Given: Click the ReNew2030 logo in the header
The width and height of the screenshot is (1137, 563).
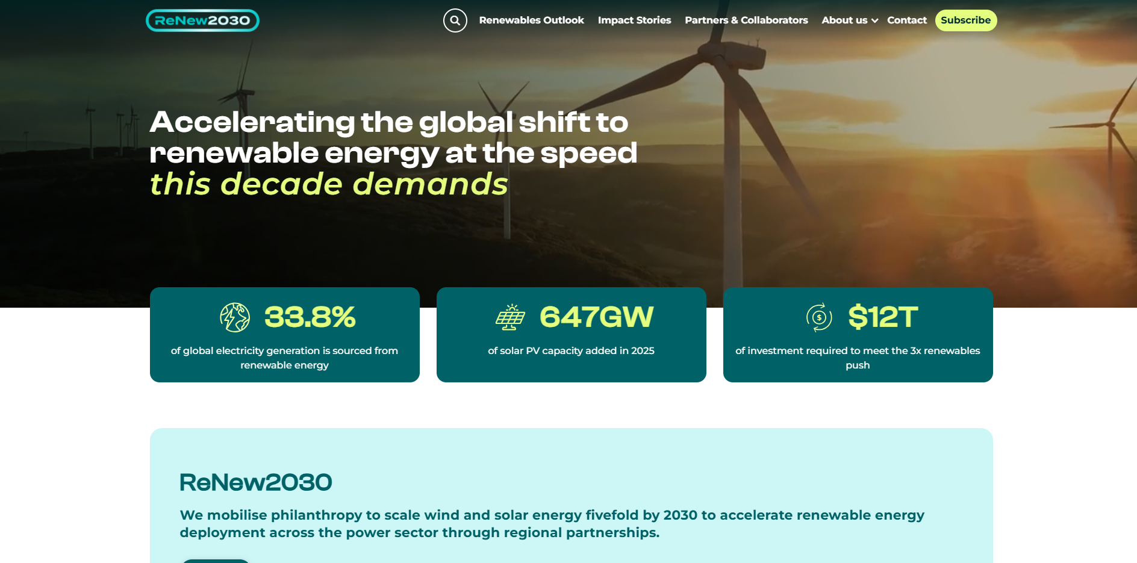Looking at the screenshot, I should pos(202,20).
